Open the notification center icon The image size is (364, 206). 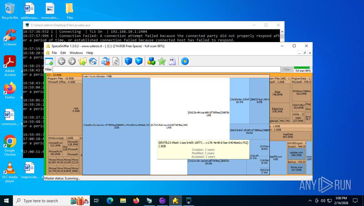pyautogui.click(x=355, y=201)
